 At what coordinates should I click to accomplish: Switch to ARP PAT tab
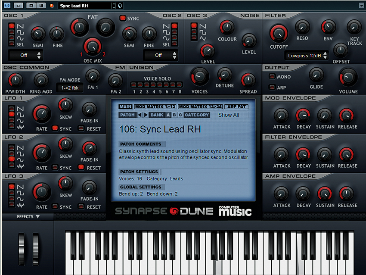point(236,107)
